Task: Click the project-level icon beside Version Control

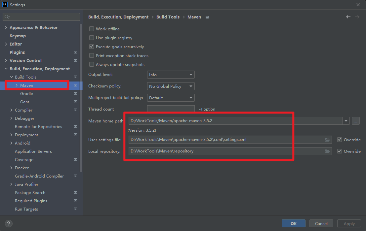Action: (75, 60)
